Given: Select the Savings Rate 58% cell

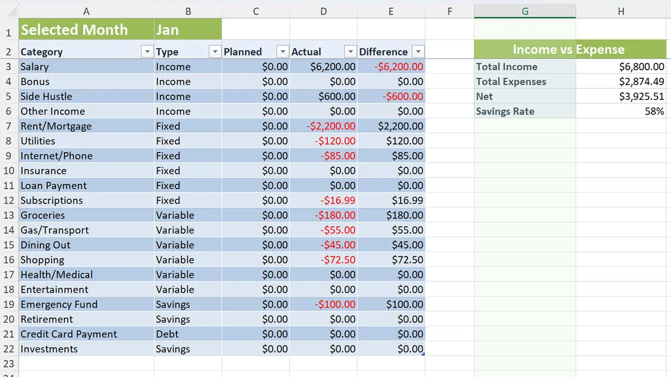Looking at the screenshot, I should 621,111.
